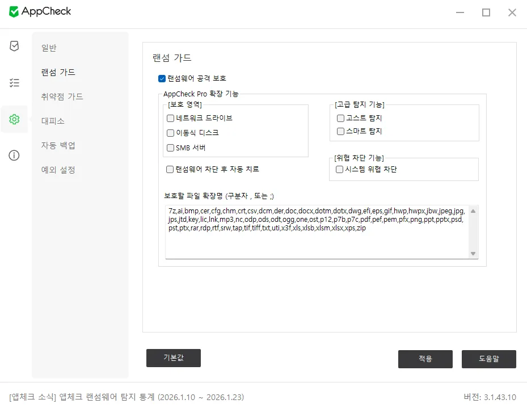Open 취약점 가드 settings
The image size is (527, 408).
(x=62, y=97)
